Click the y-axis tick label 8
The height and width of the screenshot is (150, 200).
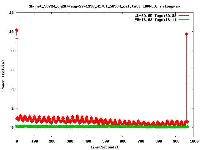coord(12,51)
